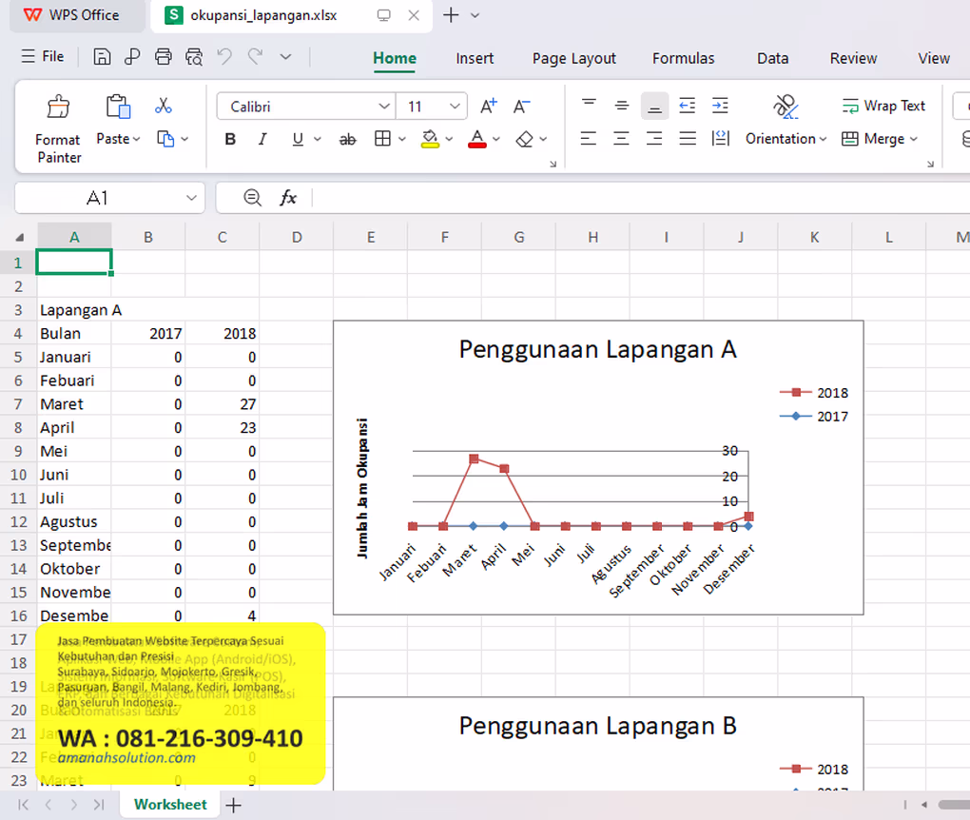Click the Redo arrow
The width and height of the screenshot is (970, 820).
[256, 57]
